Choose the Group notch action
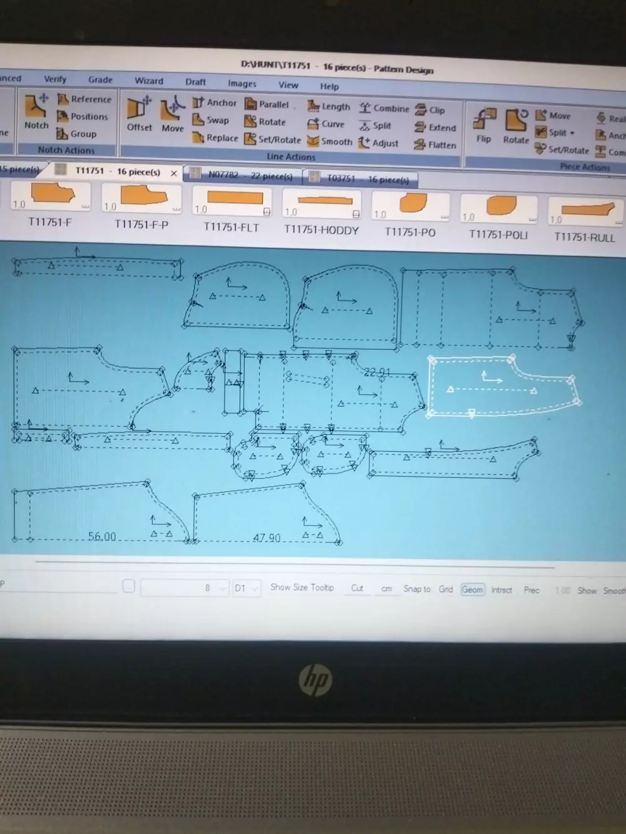626x834 pixels. tap(76, 133)
